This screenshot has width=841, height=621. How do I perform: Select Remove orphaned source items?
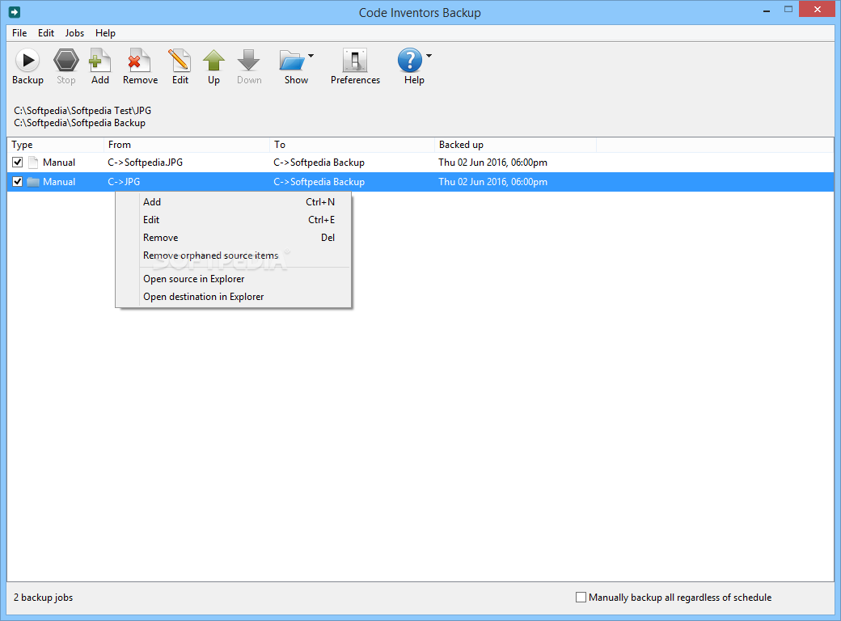tap(234, 256)
